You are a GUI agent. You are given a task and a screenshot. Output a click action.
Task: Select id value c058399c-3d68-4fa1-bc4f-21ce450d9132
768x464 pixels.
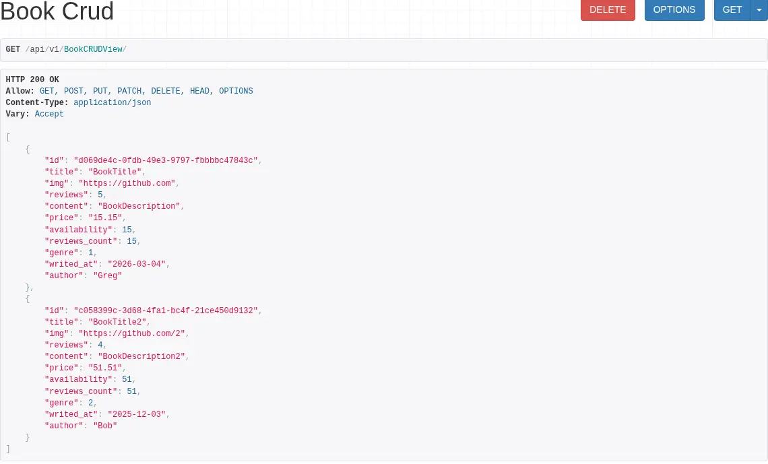click(x=166, y=310)
